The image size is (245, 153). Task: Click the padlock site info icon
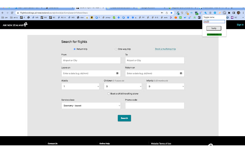click(18, 13)
